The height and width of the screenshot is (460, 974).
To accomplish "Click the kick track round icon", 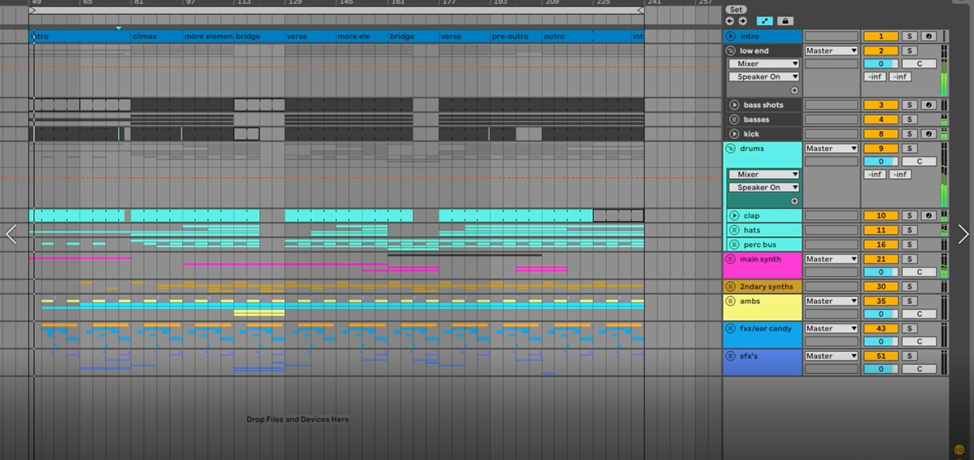I will pos(734,133).
